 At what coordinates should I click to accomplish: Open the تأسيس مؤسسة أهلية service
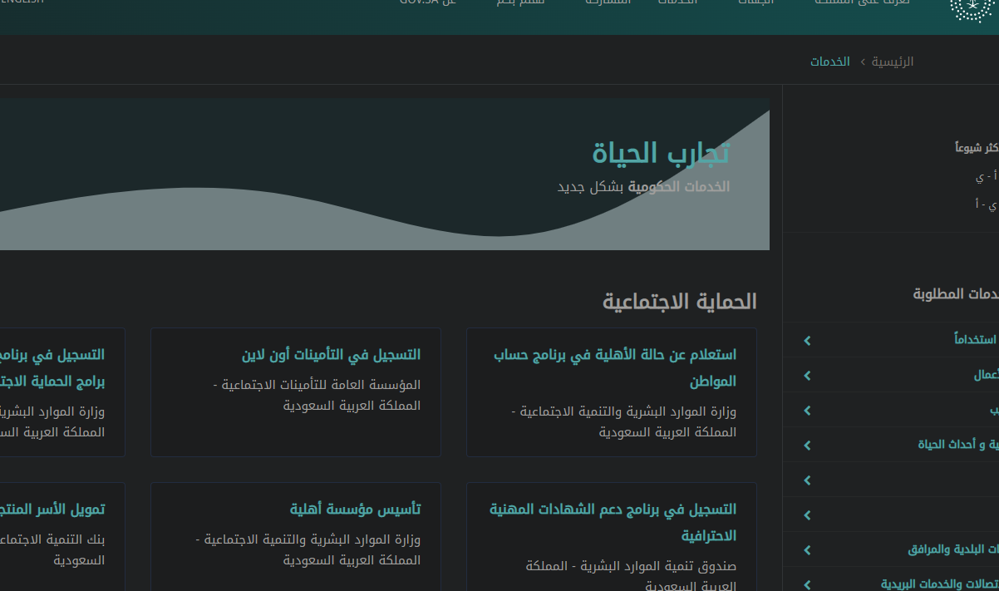355,509
